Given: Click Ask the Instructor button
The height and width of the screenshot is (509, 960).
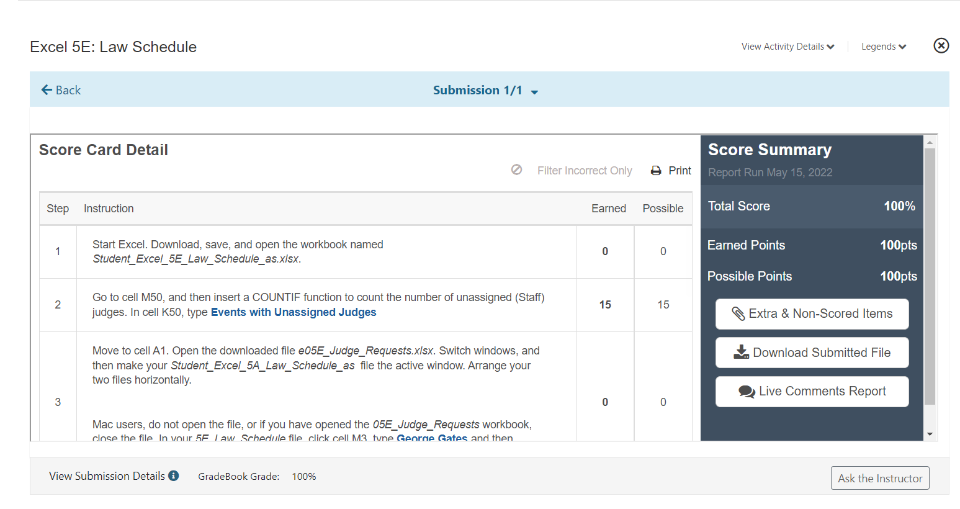Looking at the screenshot, I should 880,478.
